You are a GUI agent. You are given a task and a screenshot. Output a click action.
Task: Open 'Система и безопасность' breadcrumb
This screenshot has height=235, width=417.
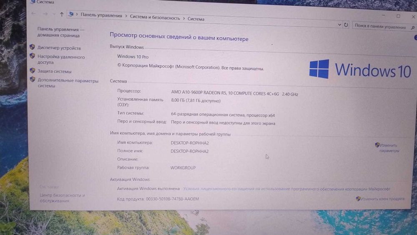(x=155, y=18)
